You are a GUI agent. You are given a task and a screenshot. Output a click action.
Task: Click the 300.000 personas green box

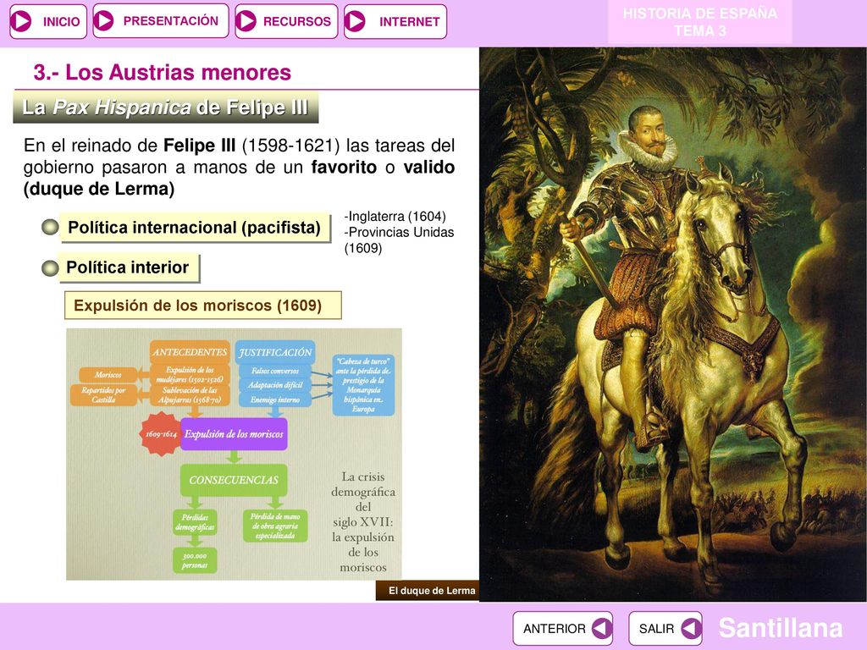click(195, 560)
